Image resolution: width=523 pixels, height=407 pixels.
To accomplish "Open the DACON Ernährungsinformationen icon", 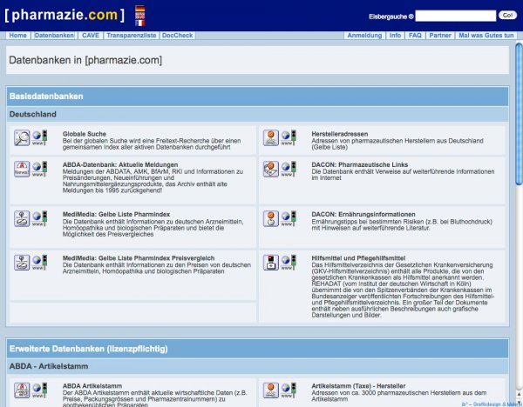I will point(271,218).
